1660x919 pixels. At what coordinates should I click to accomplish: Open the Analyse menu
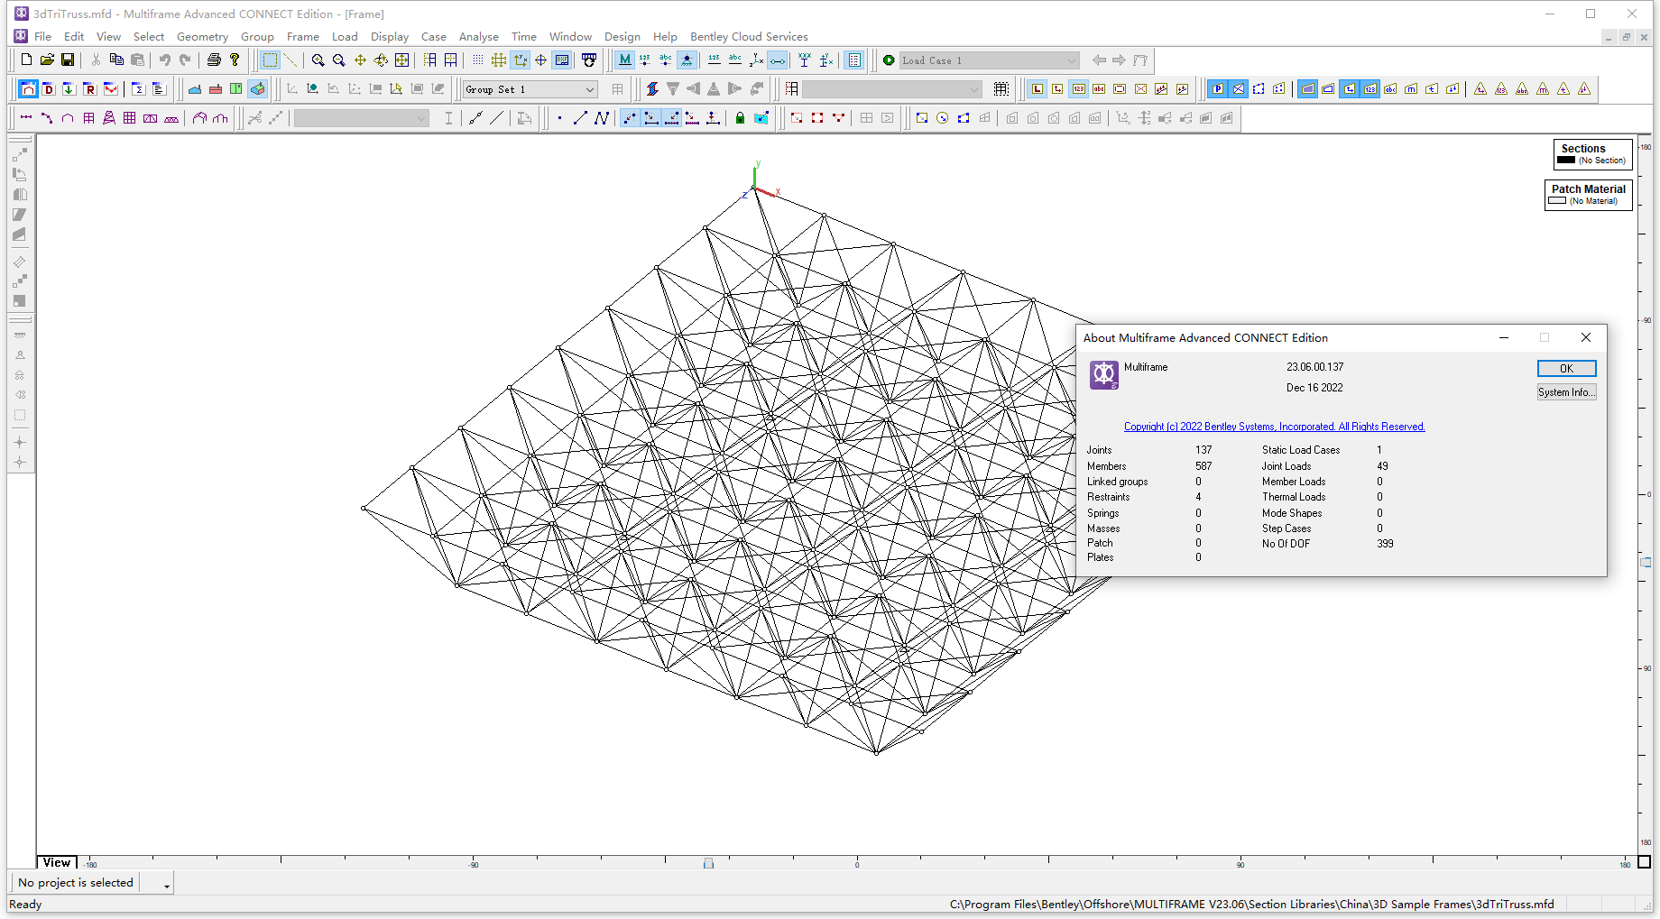(478, 37)
